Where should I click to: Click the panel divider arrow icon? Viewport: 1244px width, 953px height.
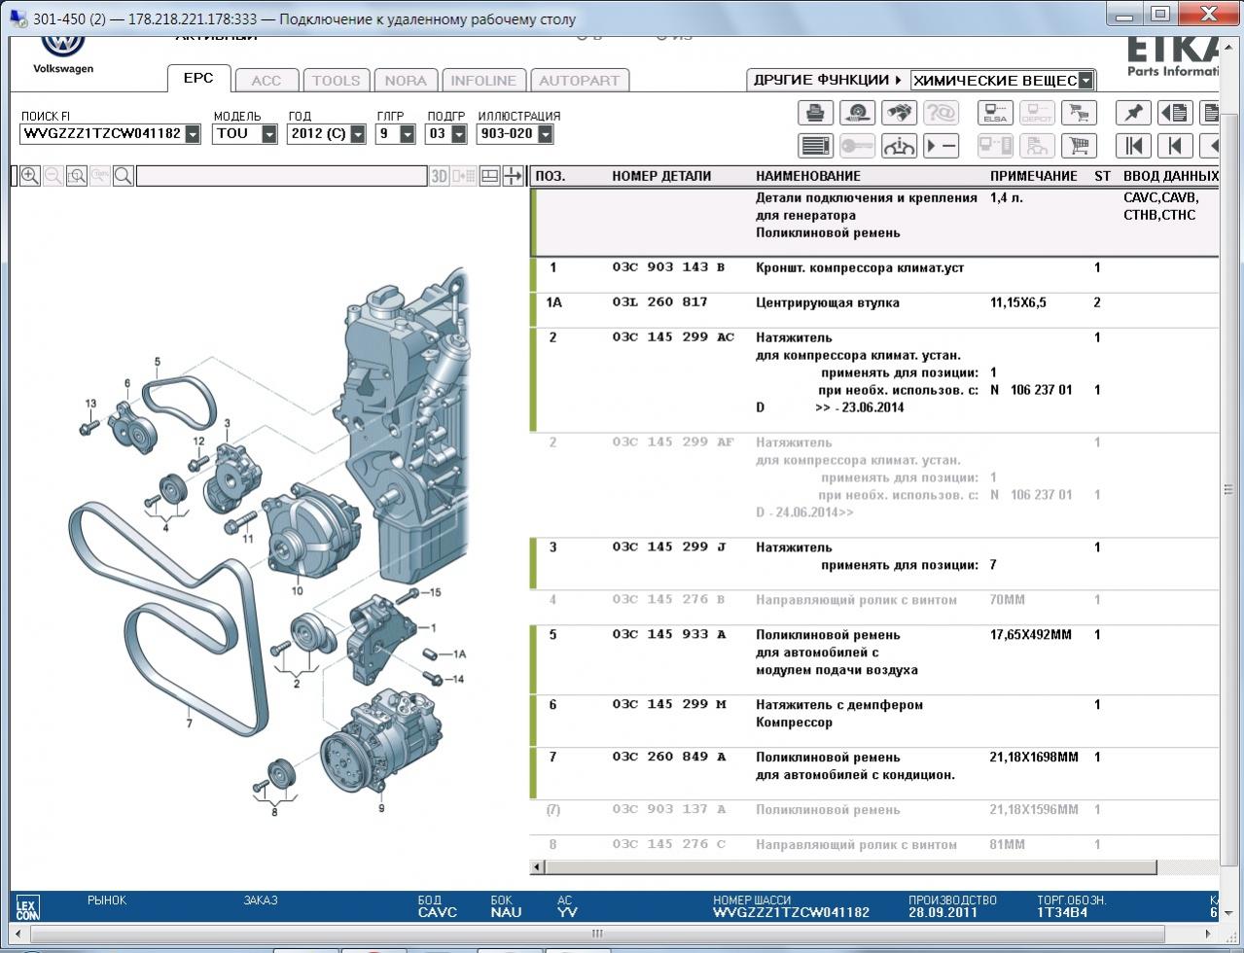pyautogui.click(x=513, y=176)
